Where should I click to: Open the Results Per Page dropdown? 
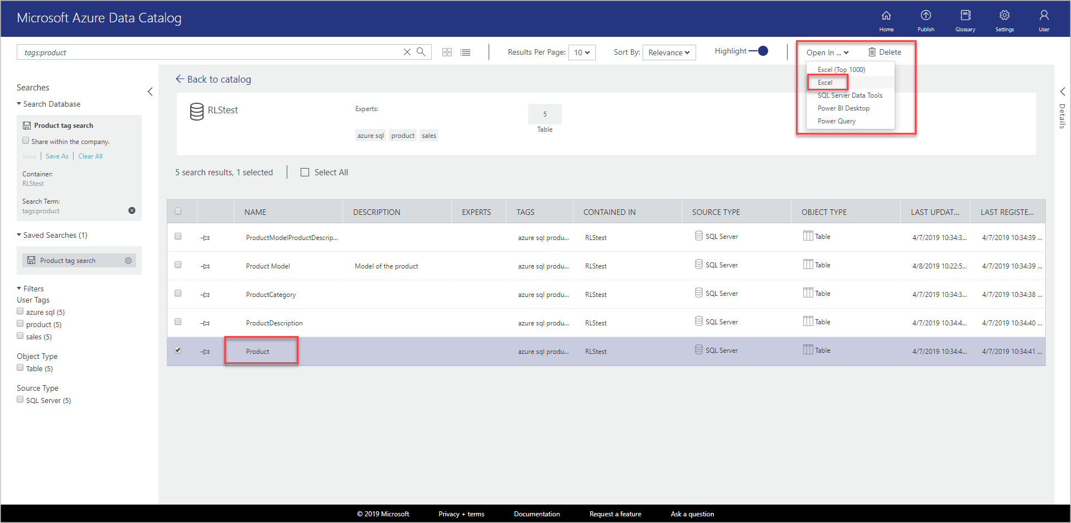click(x=582, y=52)
